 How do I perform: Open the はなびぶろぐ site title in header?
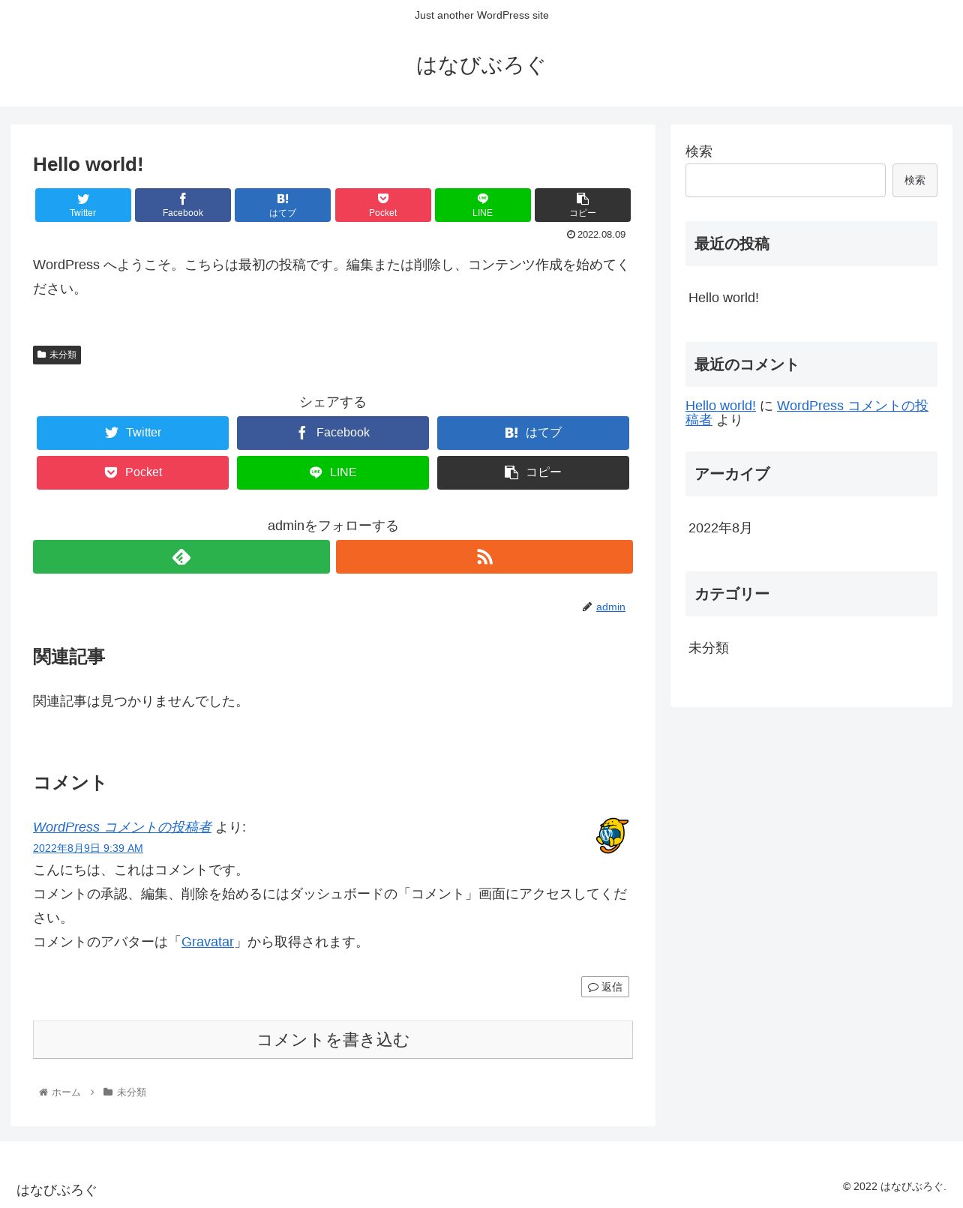[x=481, y=66]
